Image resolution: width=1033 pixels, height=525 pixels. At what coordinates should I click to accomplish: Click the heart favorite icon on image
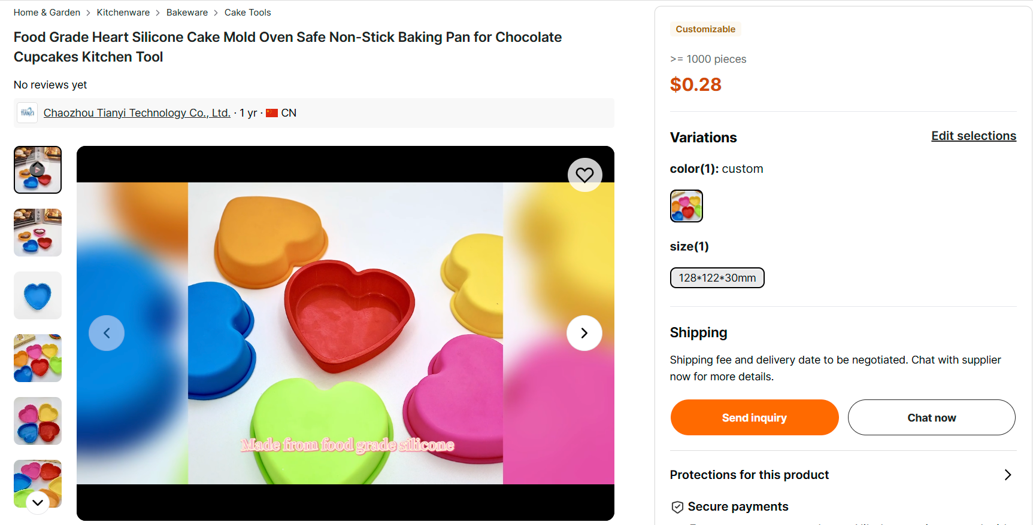coord(584,175)
